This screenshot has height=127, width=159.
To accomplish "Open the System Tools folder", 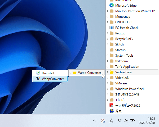I will pyautogui.click(x=124, y=56).
